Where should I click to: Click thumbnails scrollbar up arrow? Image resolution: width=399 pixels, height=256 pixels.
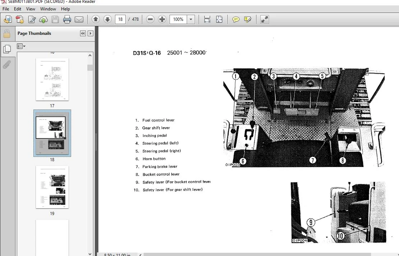pos(90,55)
